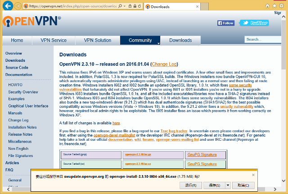
Task: Open the Change Log link in heading
Action: pos(164,64)
